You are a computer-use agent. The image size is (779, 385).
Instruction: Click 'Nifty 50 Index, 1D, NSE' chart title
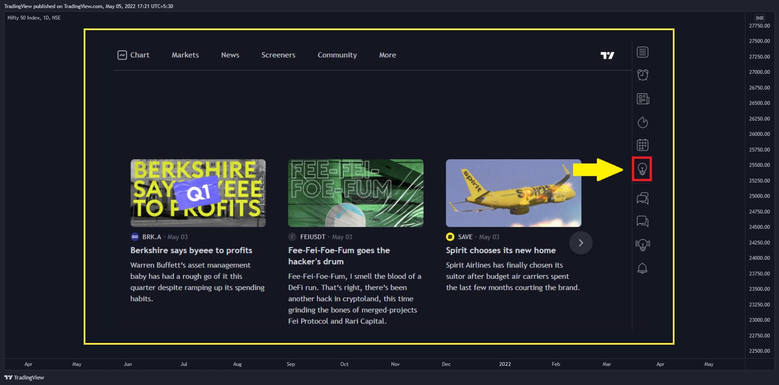pyautogui.click(x=34, y=18)
